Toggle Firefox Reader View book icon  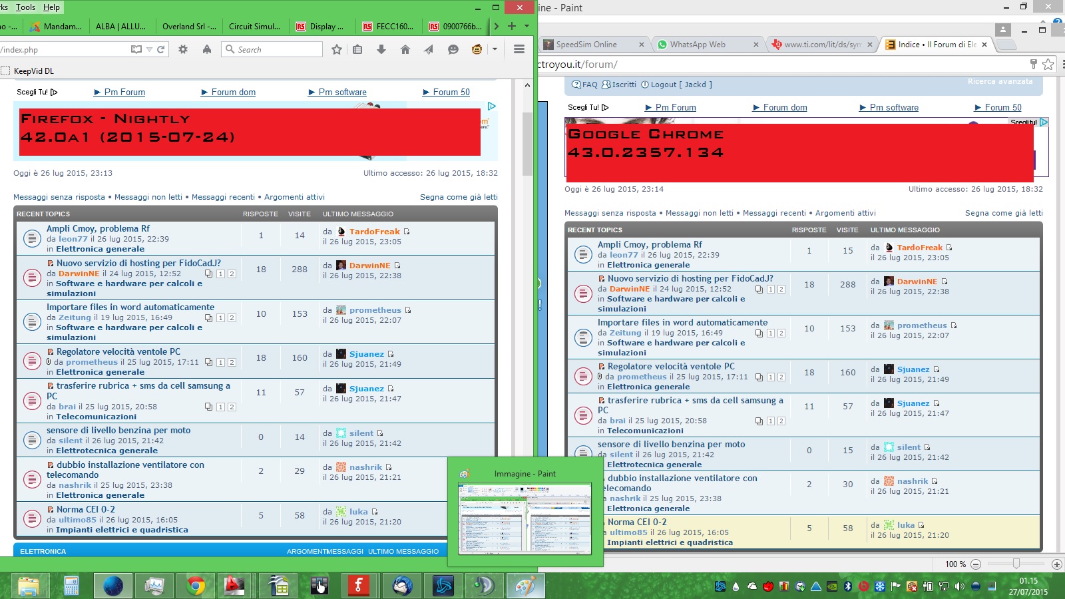136,49
